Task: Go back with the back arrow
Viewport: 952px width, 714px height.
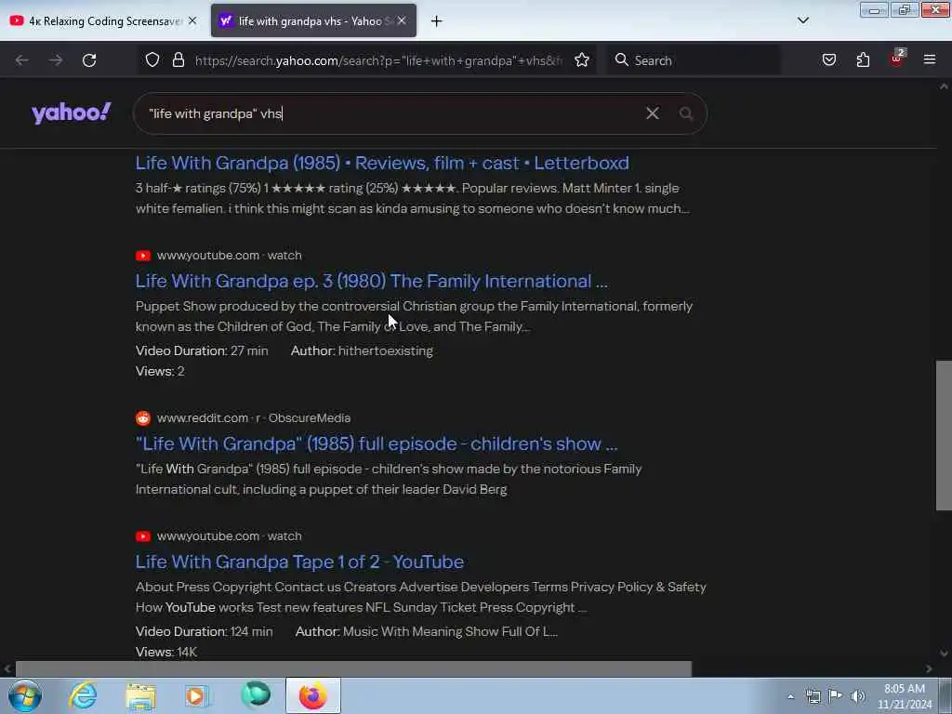Action: (22, 60)
